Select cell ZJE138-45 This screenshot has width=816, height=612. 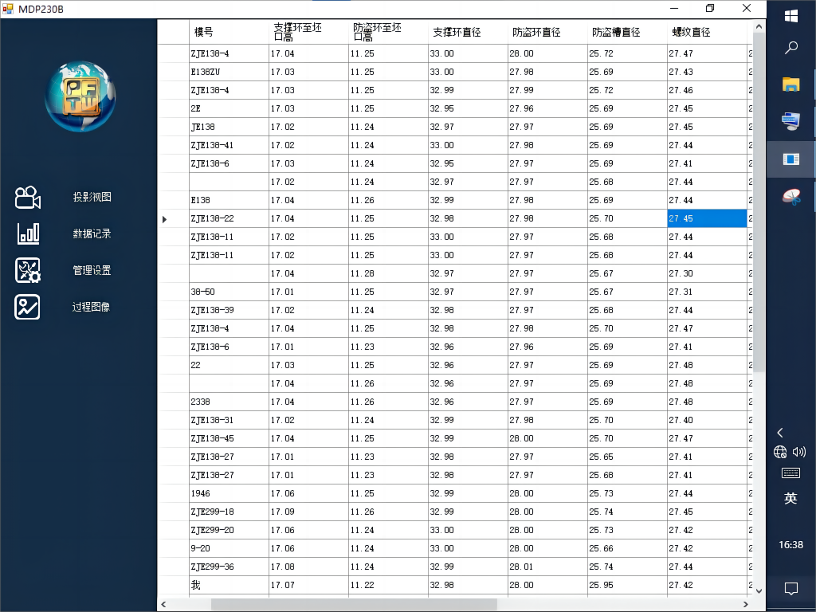pos(229,439)
